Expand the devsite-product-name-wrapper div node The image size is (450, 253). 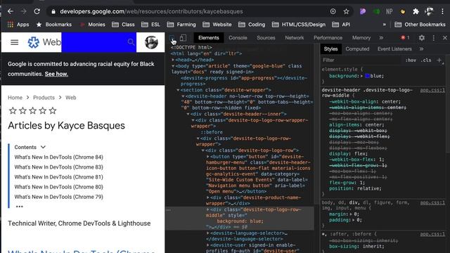208,197
